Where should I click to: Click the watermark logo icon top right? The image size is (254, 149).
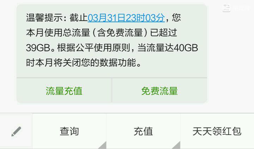226,8
